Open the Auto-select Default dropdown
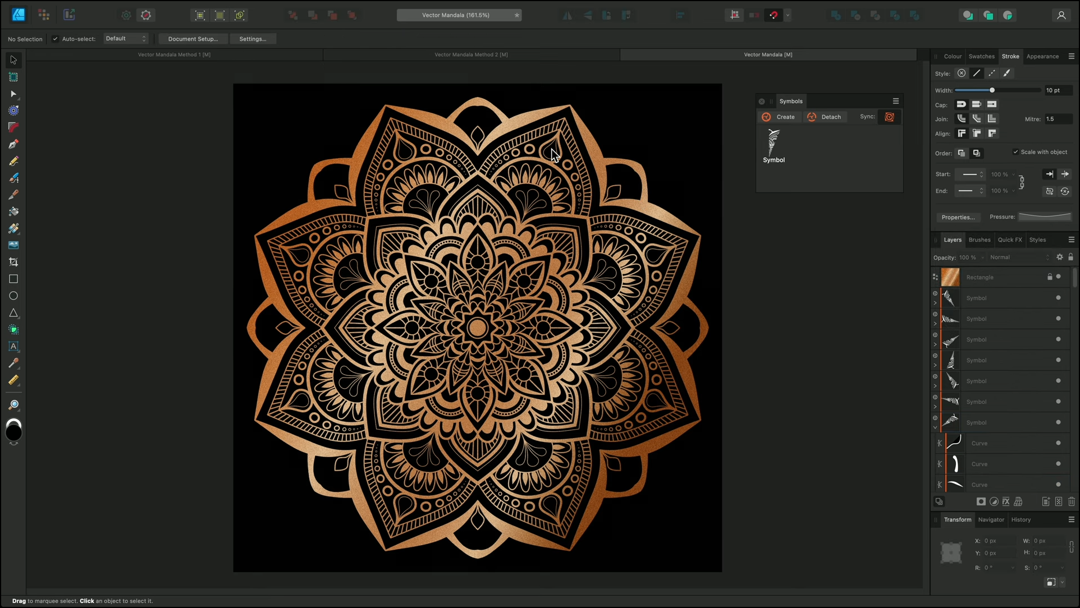This screenshot has height=608, width=1080. 126,39
